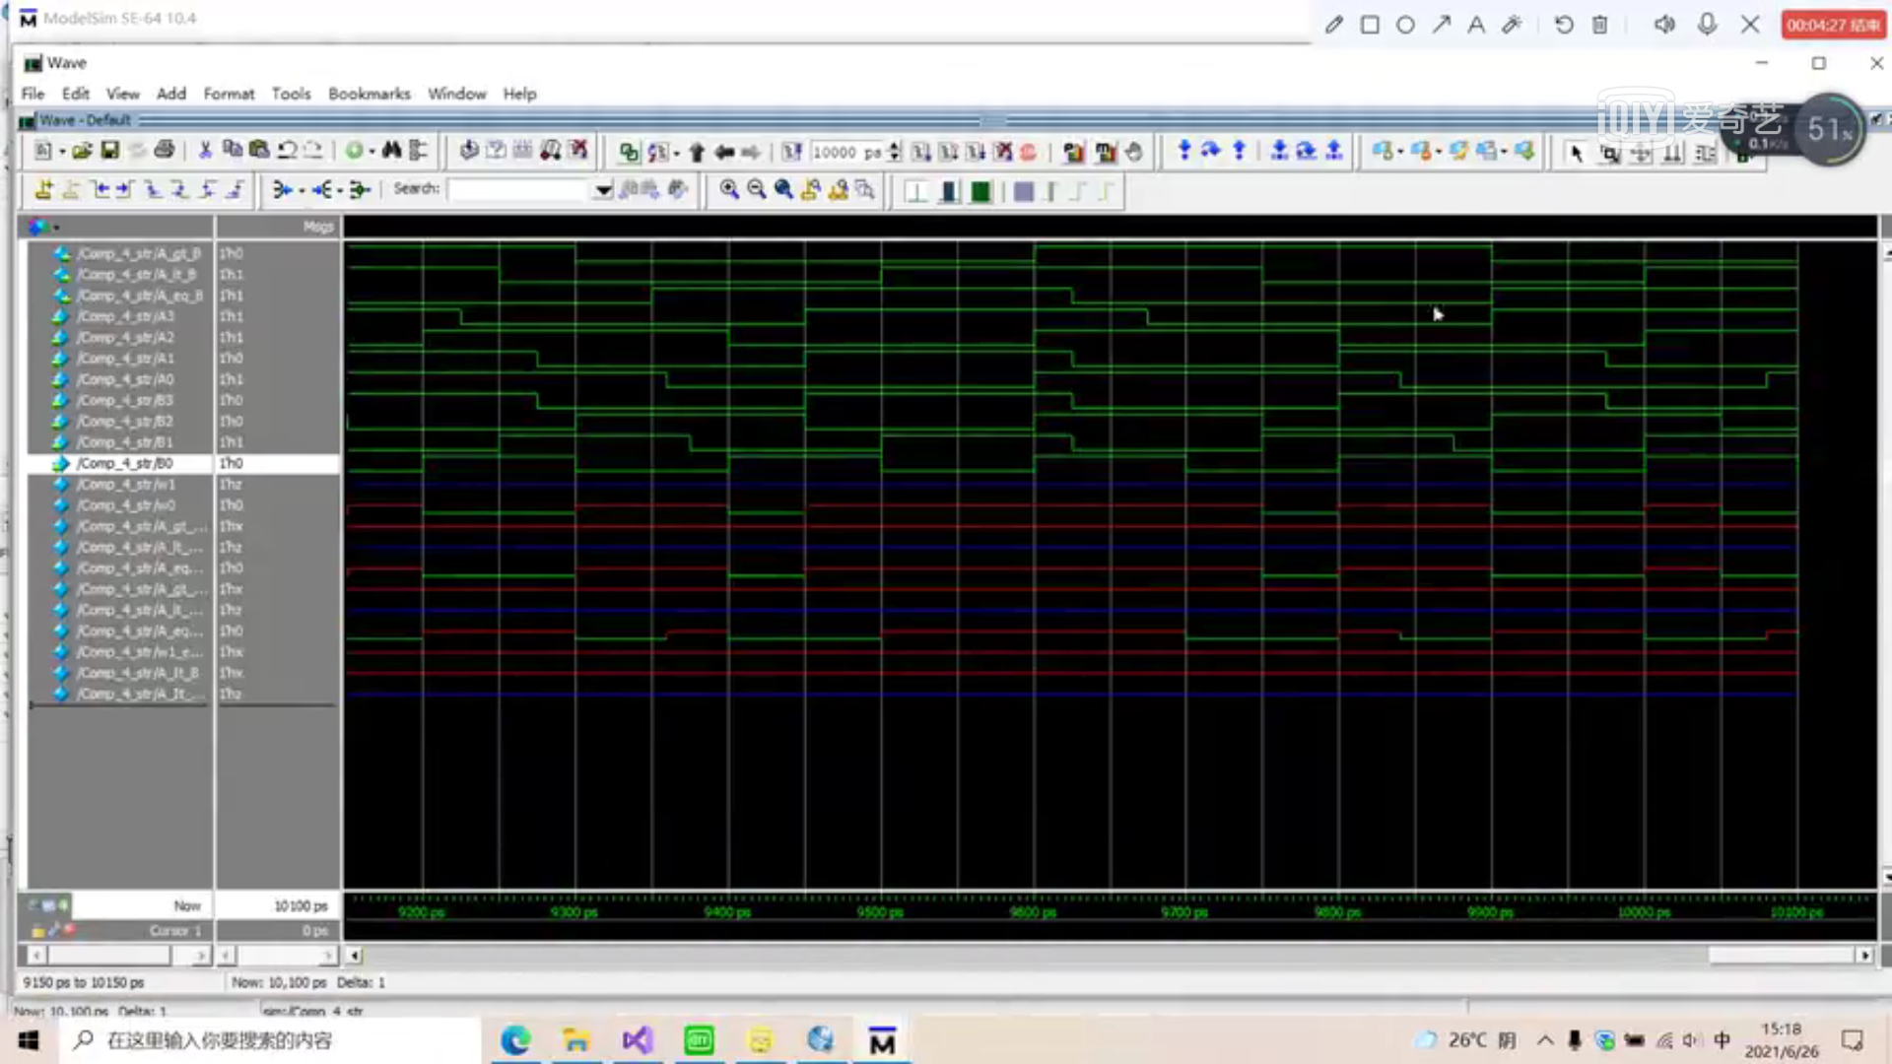Click the Print icon

pyautogui.click(x=165, y=151)
